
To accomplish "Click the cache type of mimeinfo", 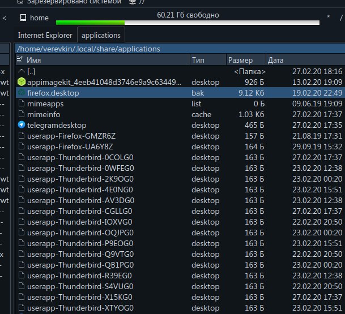I will point(201,114).
